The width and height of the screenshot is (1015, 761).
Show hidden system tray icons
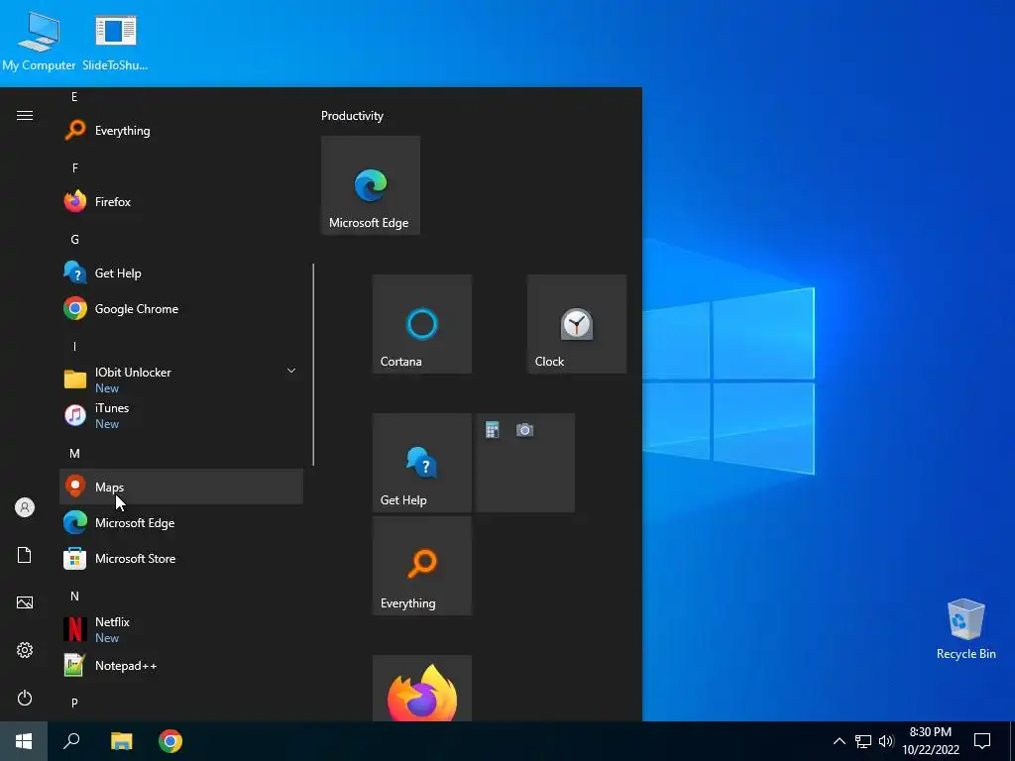coord(839,741)
